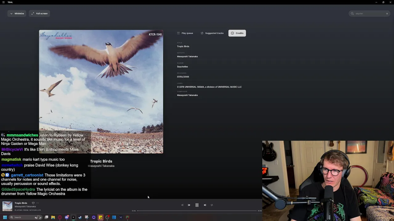Click chat username garrett_cartoonist
Image resolution: width=394 pixels, height=221 pixels.
(x=27, y=175)
